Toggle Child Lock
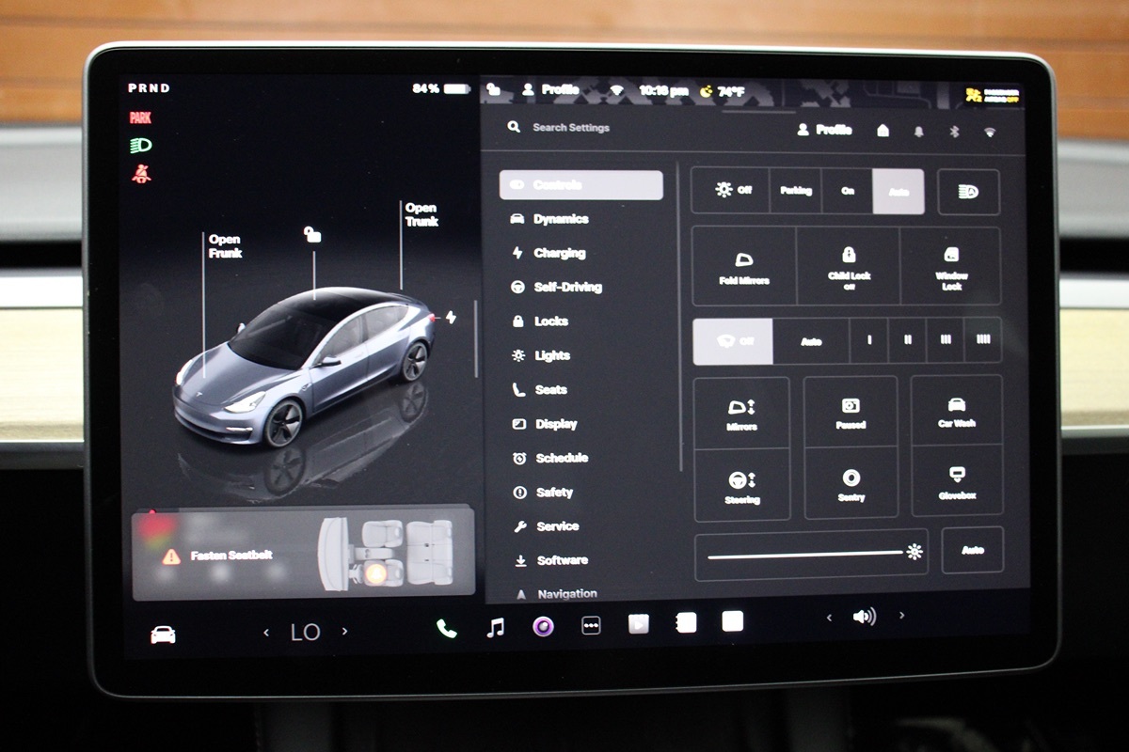The width and height of the screenshot is (1129, 752). click(849, 266)
